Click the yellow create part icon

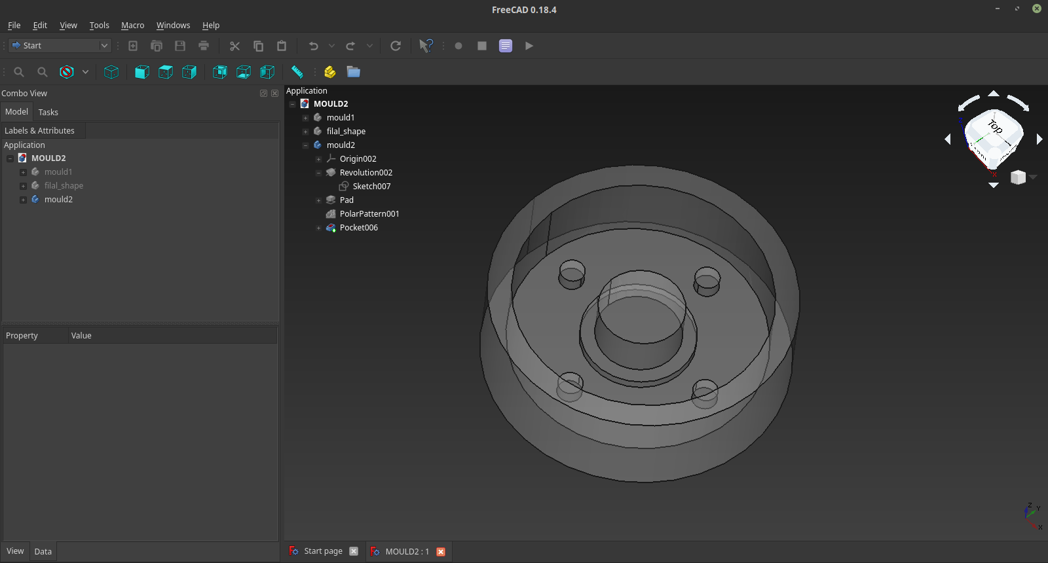(x=330, y=72)
